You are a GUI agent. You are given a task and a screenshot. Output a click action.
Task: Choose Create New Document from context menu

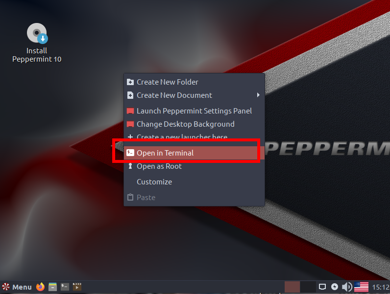[194, 95]
